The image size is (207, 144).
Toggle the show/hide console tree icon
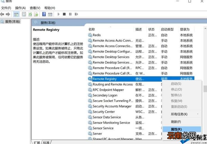[x=17, y=14]
